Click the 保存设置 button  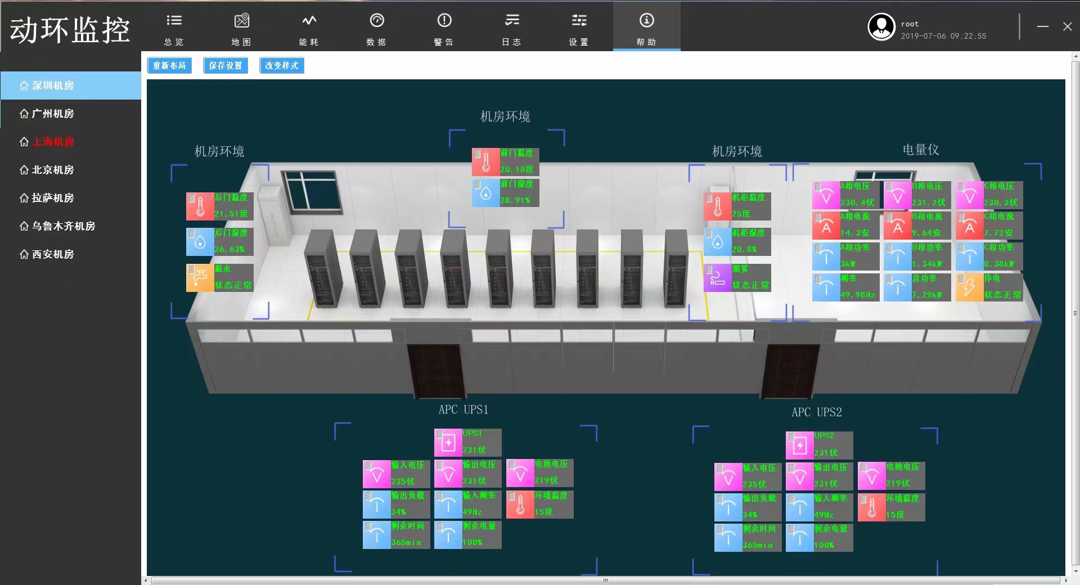(226, 66)
